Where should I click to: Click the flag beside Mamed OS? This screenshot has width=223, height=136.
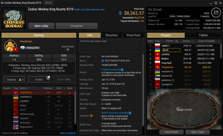157,76
